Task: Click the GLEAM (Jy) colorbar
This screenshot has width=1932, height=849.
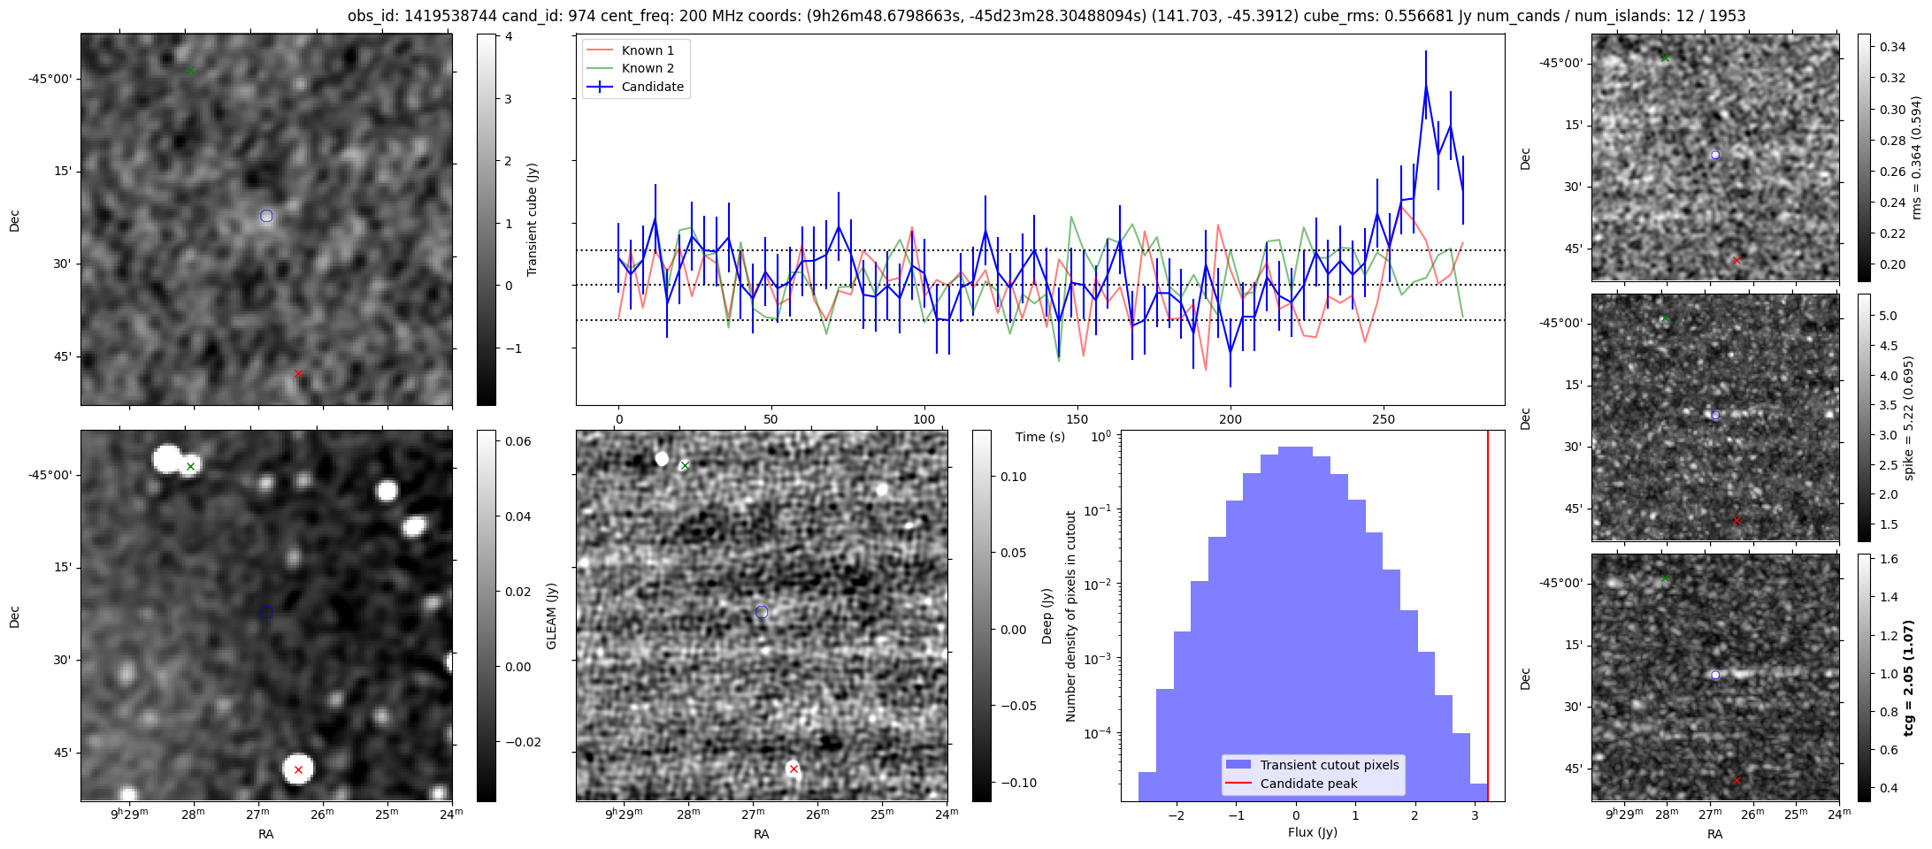Action: (x=486, y=616)
